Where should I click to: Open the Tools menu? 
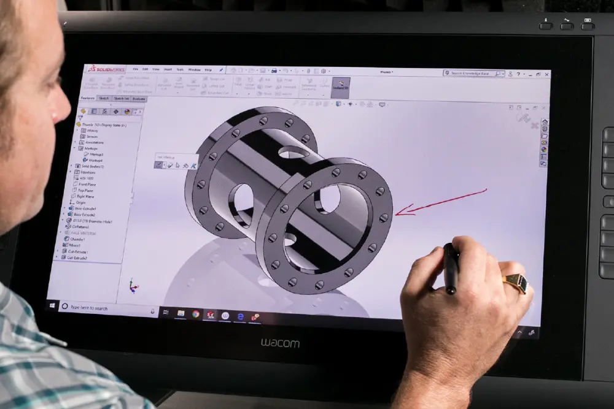tap(179, 69)
